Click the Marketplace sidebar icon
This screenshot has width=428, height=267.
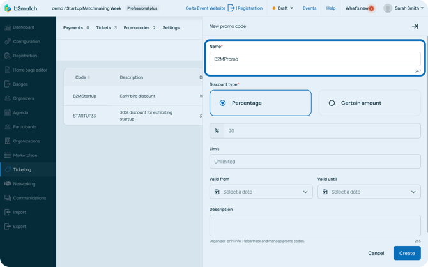coord(8,155)
